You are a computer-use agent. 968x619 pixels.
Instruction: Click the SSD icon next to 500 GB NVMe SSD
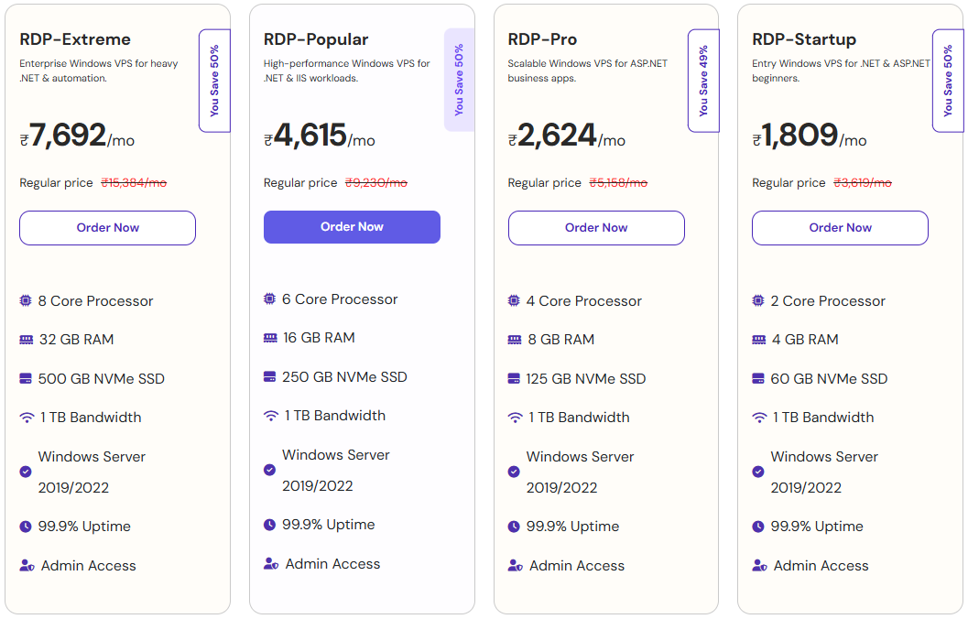tap(25, 377)
